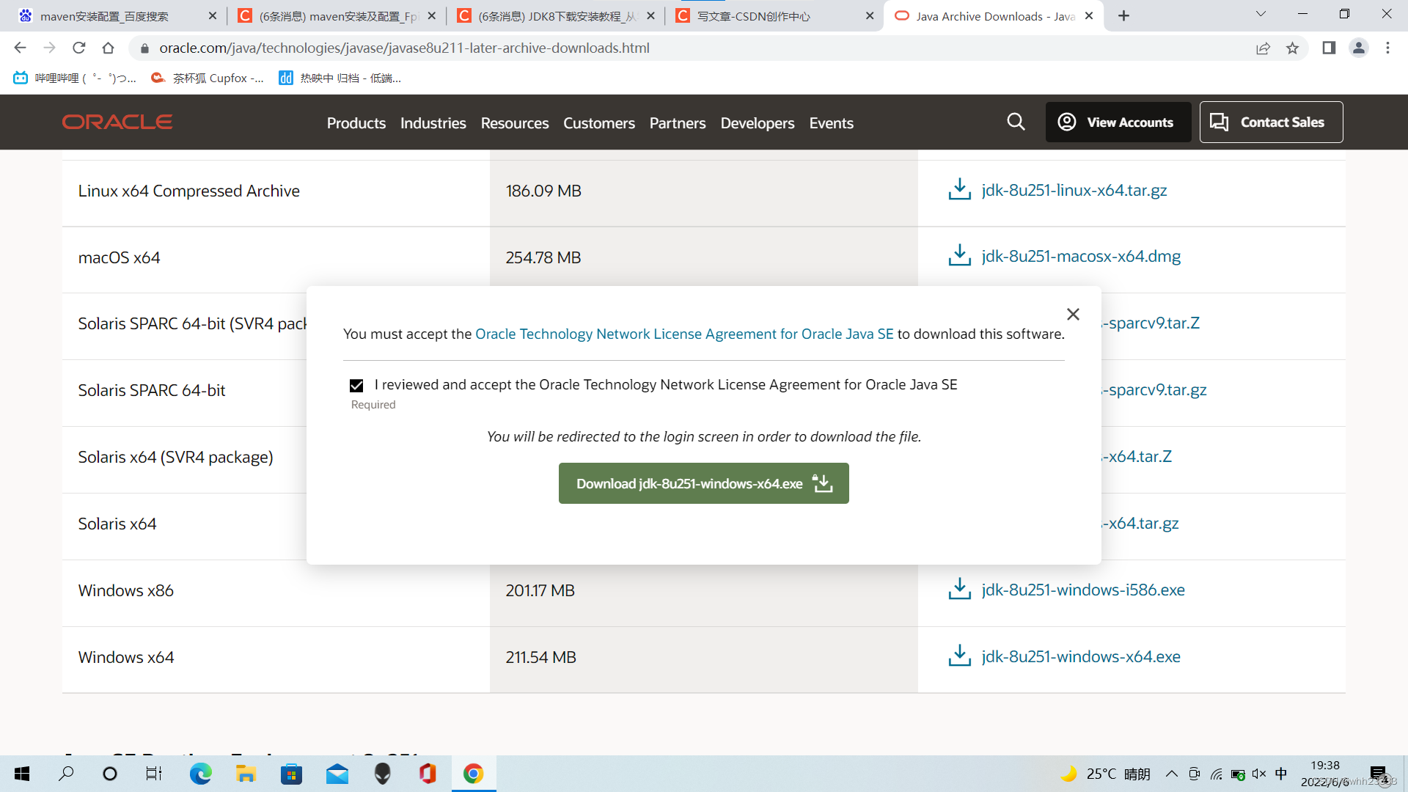Click the muted volume tray icon
The image size is (1408, 792).
point(1259,774)
